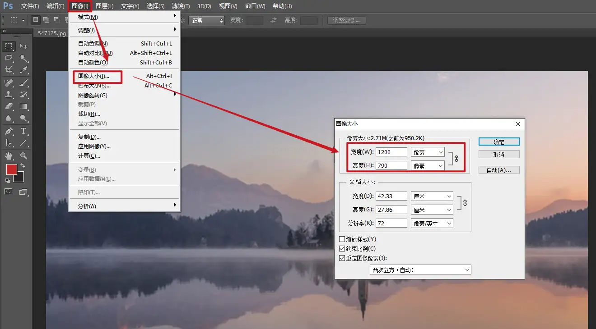Open the resolution unit dropdown
596x329 pixels.
[432, 224]
